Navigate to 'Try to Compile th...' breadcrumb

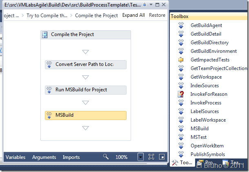coord(47,16)
